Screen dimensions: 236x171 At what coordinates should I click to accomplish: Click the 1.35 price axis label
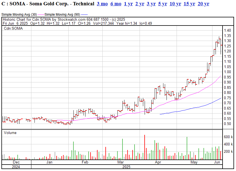coord(227,36)
